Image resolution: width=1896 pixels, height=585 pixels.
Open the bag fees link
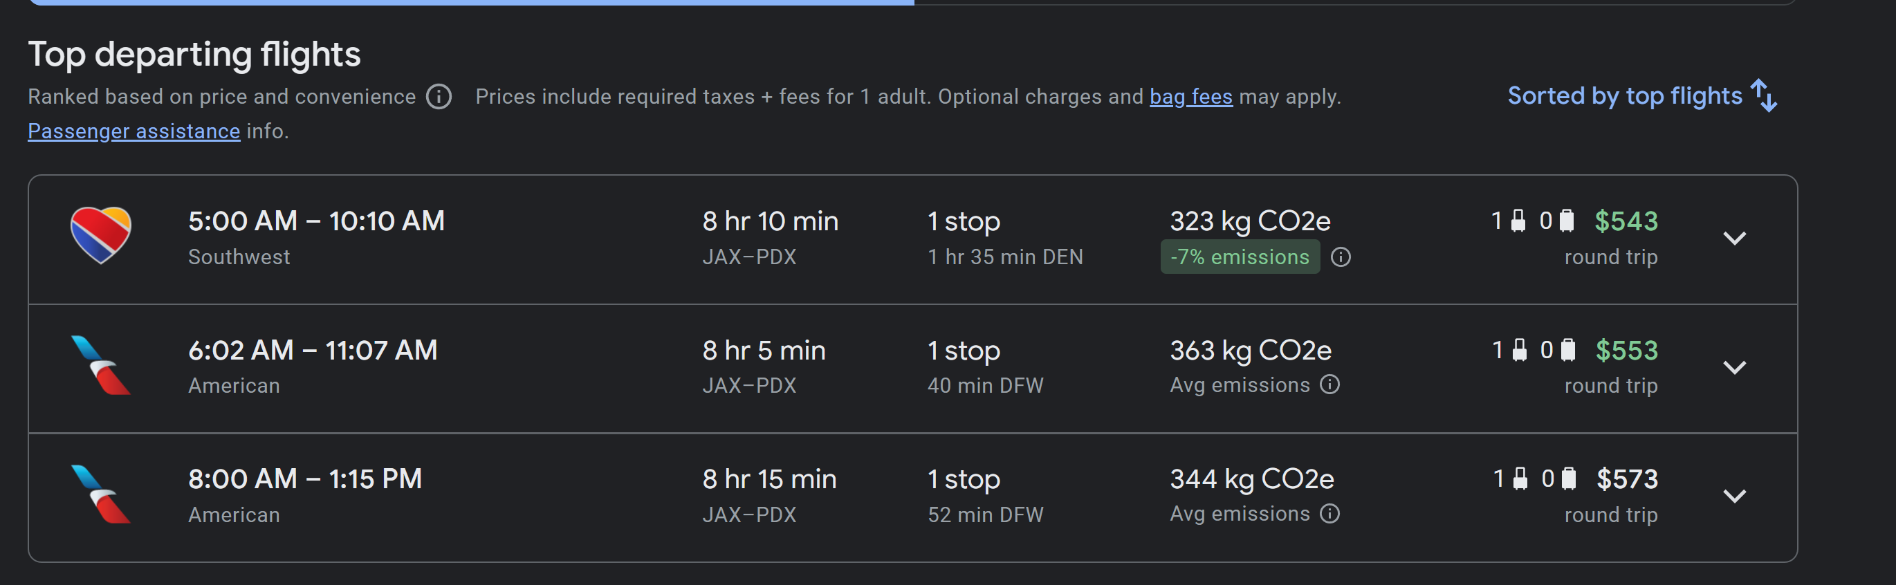coord(1190,96)
